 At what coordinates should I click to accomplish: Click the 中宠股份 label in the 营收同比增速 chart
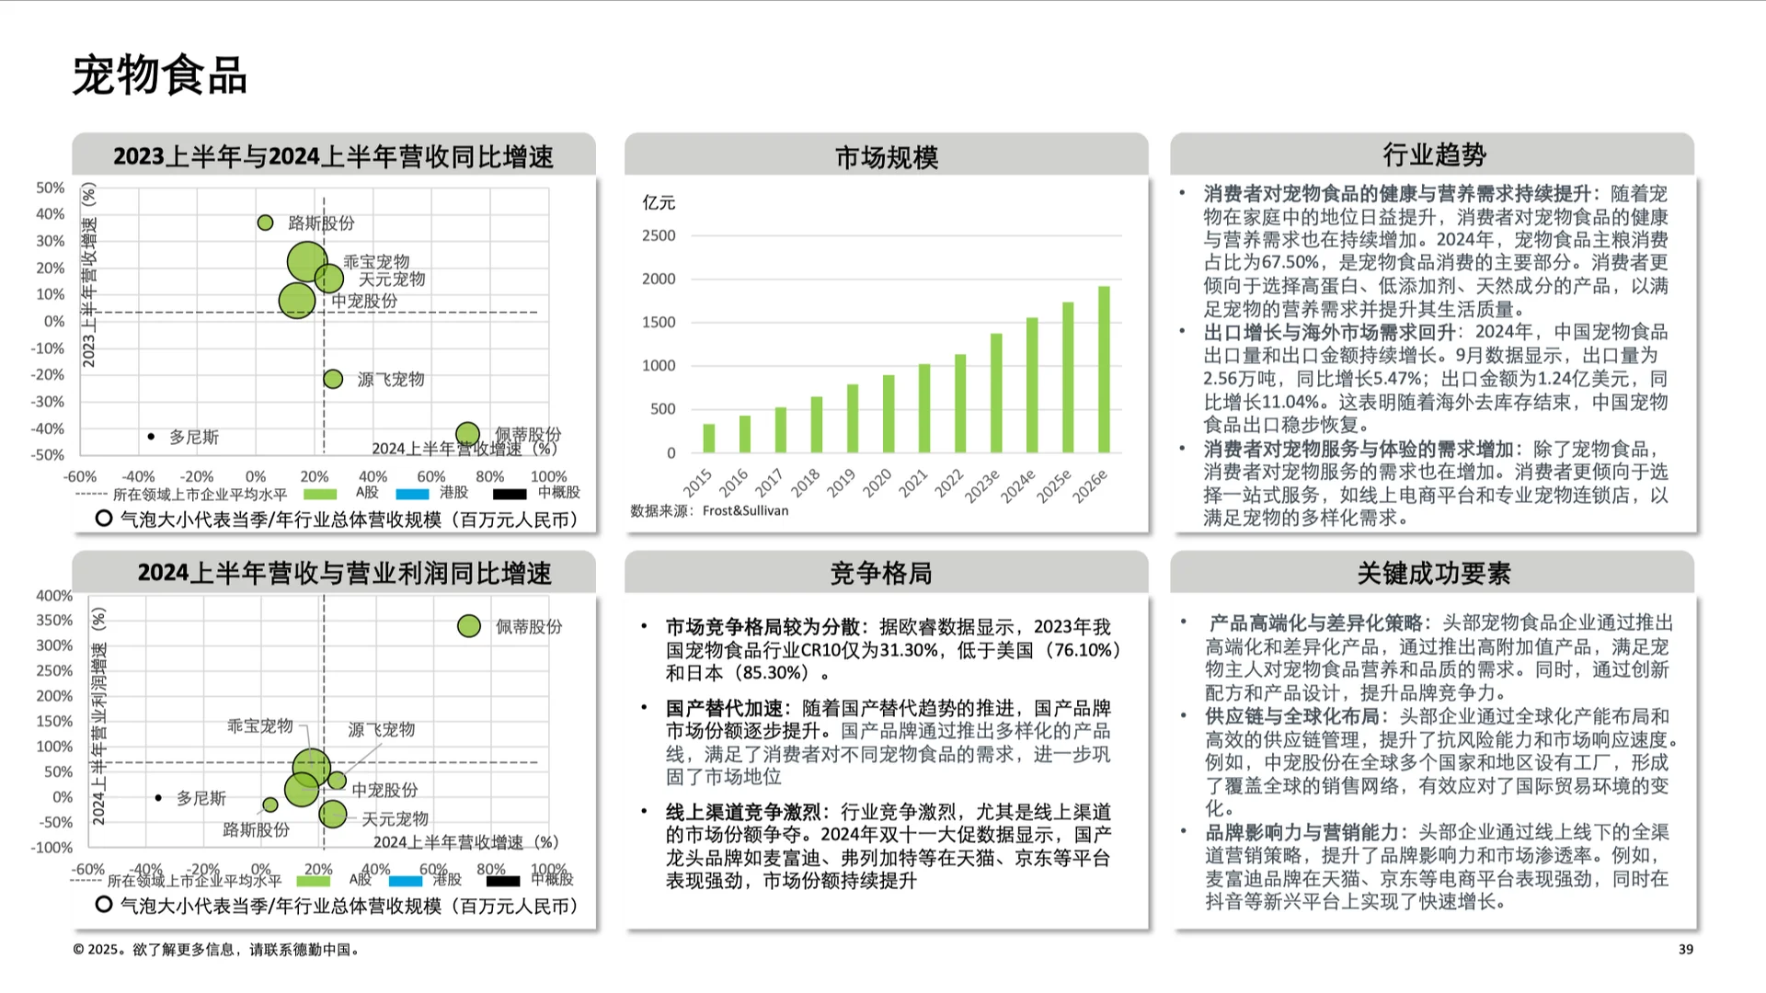[364, 301]
